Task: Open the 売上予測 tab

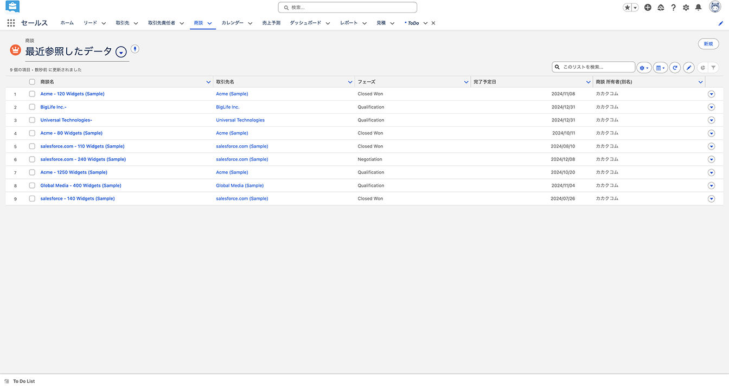Action: [x=271, y=23]
